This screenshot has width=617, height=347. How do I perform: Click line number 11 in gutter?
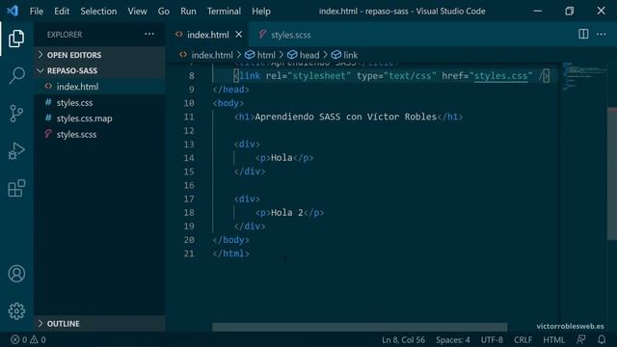(189, 117)
